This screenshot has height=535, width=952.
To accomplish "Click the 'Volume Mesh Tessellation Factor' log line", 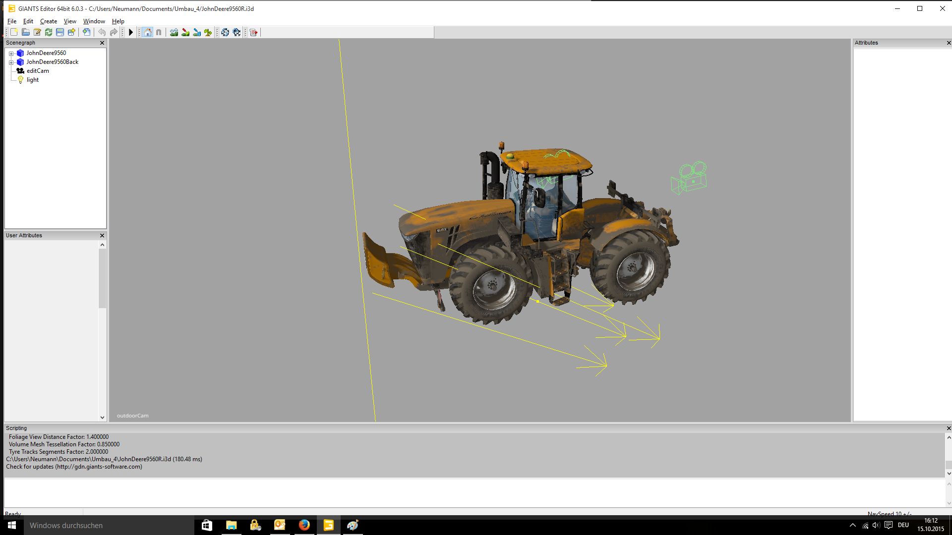I will click(64, 444).
